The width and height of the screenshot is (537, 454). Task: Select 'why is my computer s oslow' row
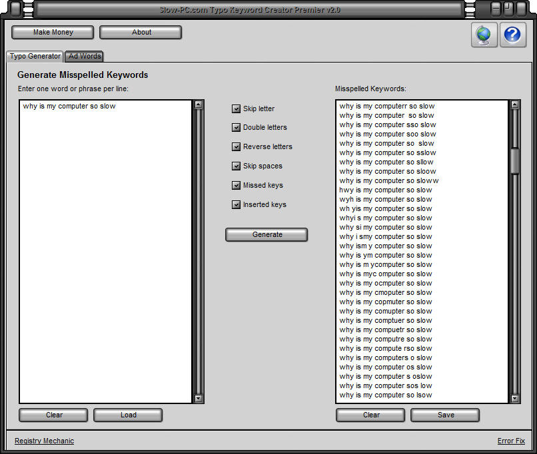tap(386, 376)
